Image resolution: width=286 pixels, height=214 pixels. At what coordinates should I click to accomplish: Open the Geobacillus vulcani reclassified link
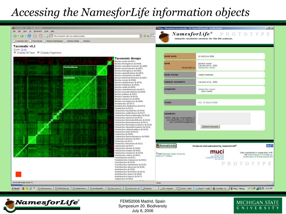(x=207, y=68)
